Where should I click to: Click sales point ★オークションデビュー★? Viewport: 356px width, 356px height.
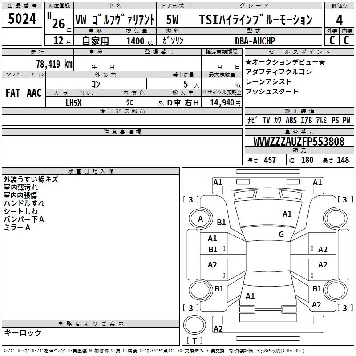(285, 62)
